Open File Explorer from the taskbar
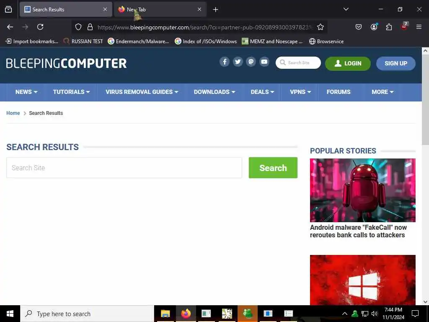The image size is (429, 322). [165, 314]
